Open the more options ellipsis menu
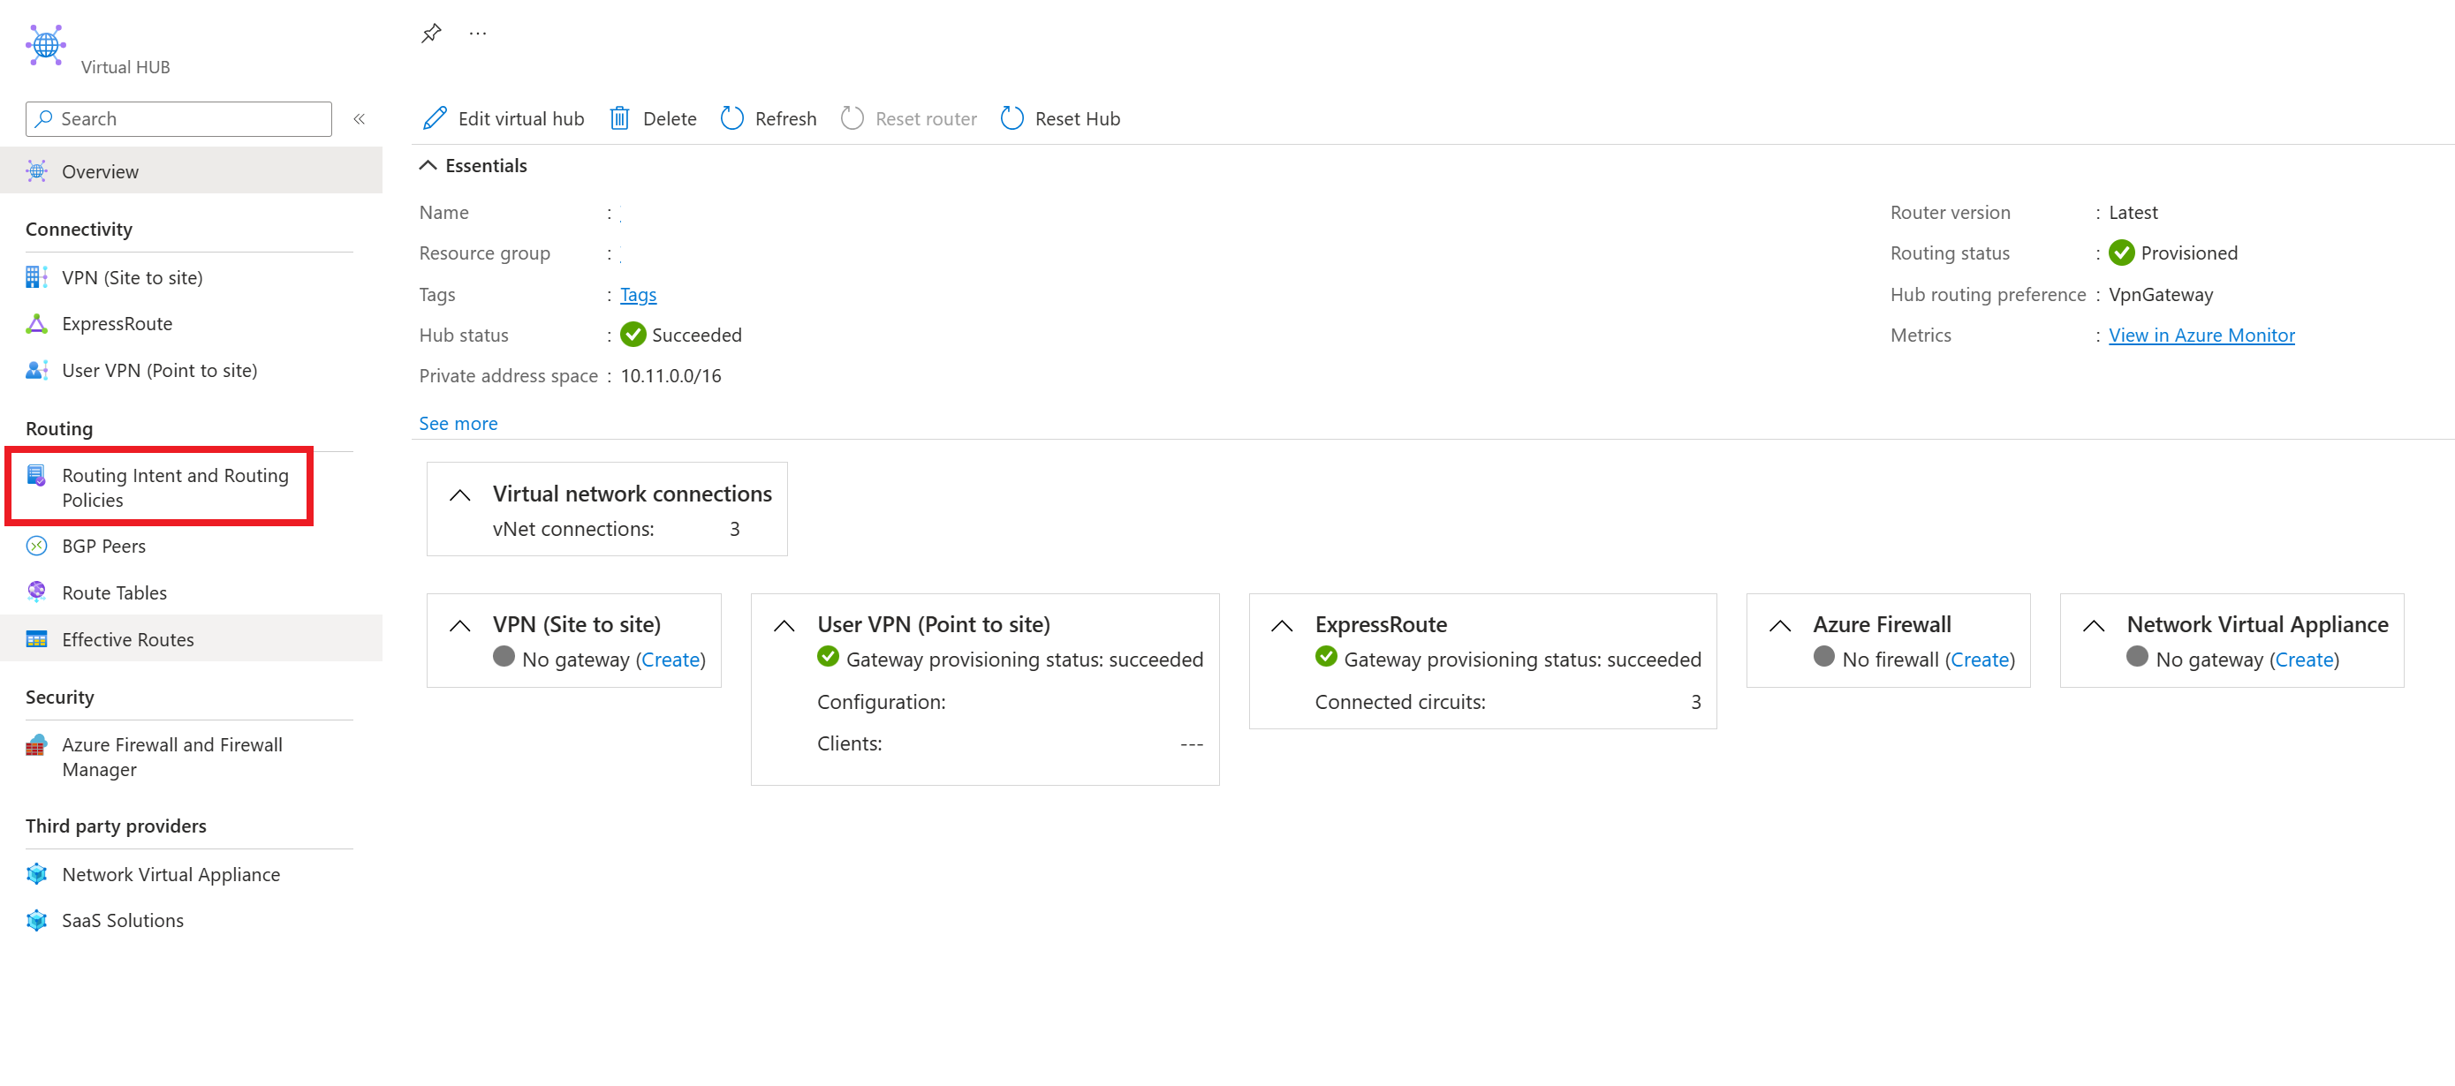Screen dimensions: 2455x1086 pyautogui.click(x=477, y=34)
